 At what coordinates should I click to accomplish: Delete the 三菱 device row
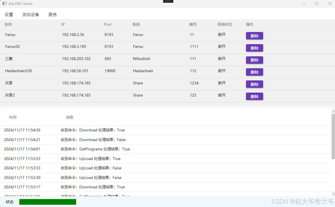255,60
